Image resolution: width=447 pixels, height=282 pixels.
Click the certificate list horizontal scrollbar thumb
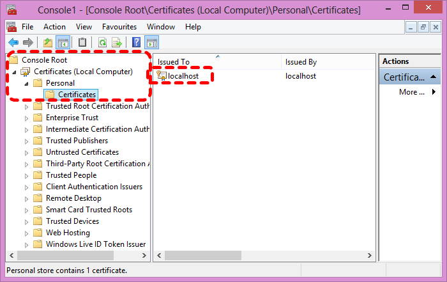coord(203,255)
